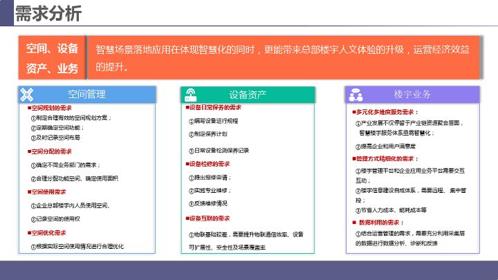The height and width of the screenshot is (280, 498).
Task: Select the line 及时记录空间布局
Action: click(x=55, y=138)
